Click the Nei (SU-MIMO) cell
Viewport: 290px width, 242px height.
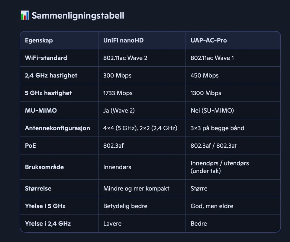click(212, 111)
